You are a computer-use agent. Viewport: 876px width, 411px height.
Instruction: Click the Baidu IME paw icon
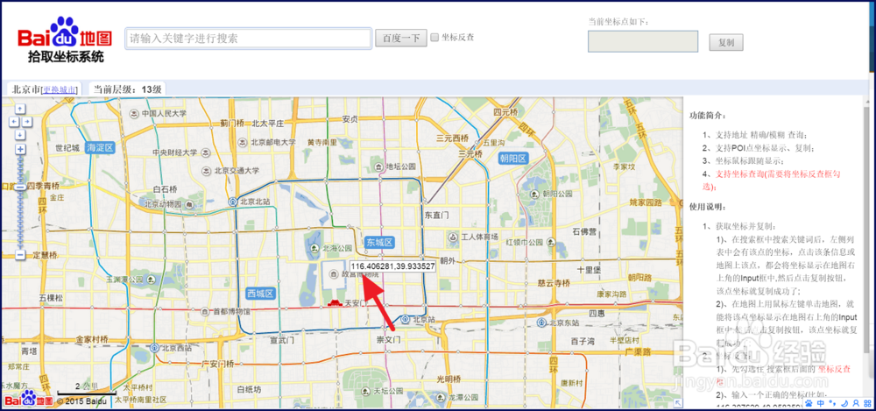point(808,402)
